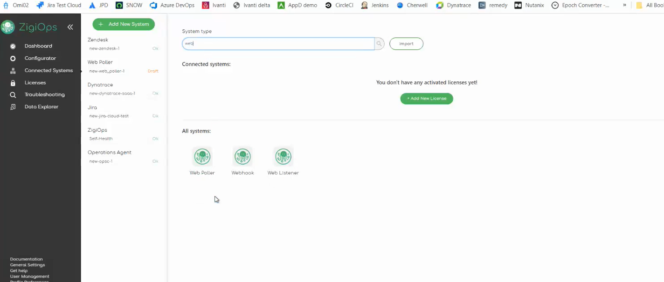Select the Web Listener system icon
The width and height of the screenshot is (664, 282).
point(283,157)
